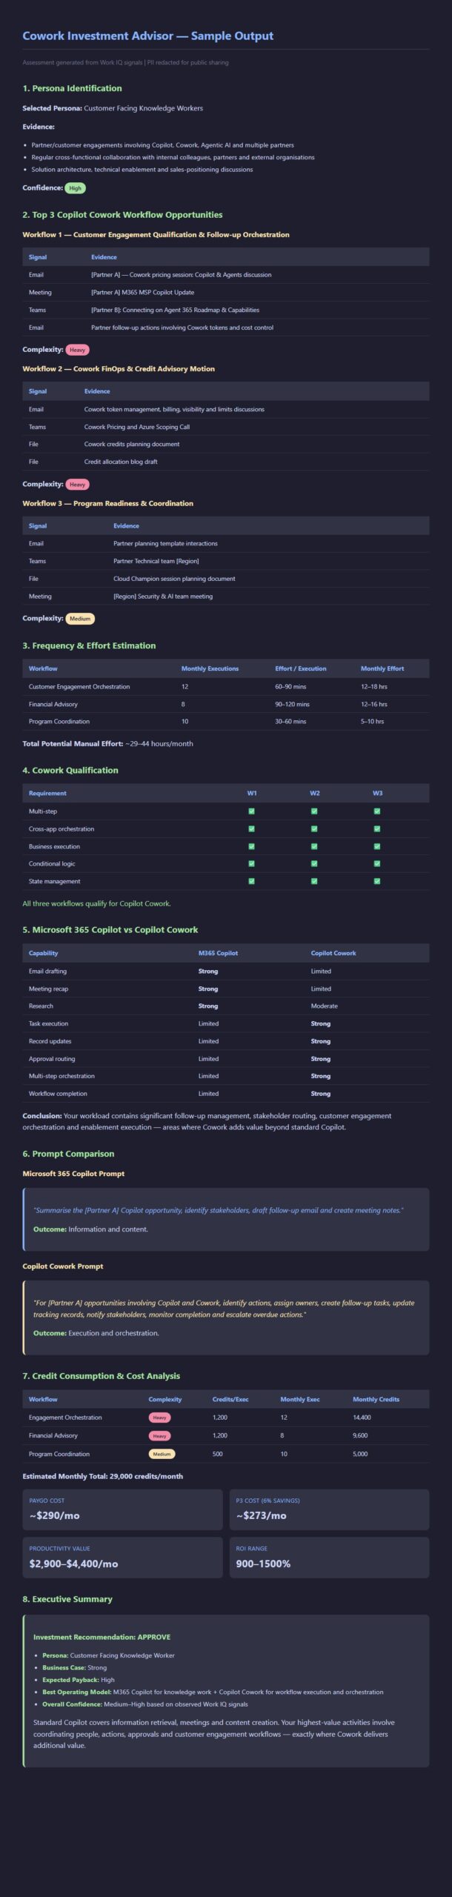Select the 2. Top 3 Copilot Cowork Workflow Opportunities heading
Viewport: 452px width, 1897px height.
pos(122,215)
